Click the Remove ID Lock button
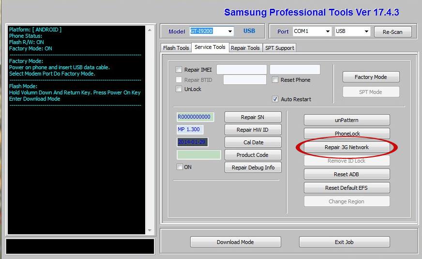The width and height of the screenshot is (422, 259). (347, 161)
